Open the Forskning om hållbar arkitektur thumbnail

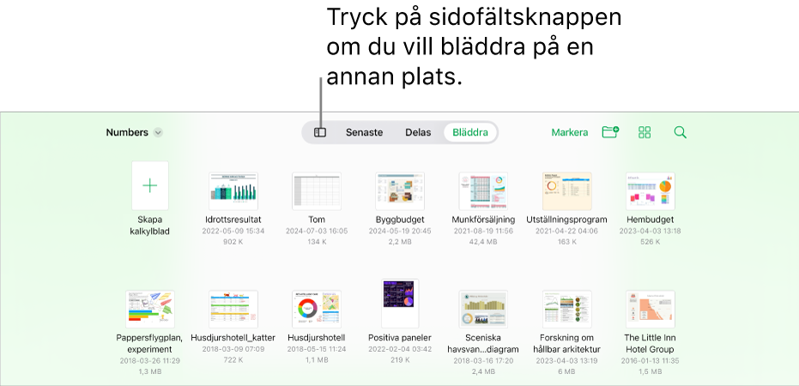[566, 309]
